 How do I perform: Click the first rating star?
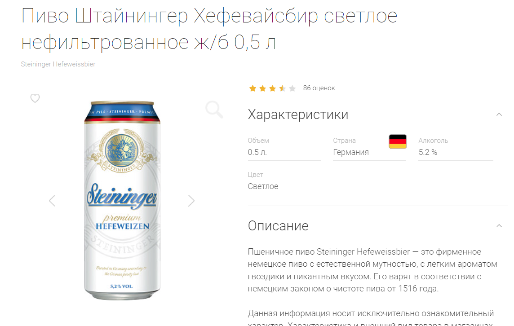click(253, 88)
